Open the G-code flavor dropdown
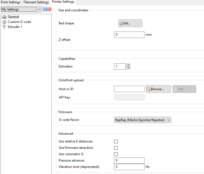 pos(143,120)
